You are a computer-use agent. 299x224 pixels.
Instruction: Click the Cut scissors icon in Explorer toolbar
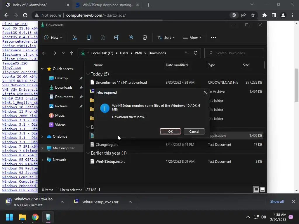[x=75, y=38]
